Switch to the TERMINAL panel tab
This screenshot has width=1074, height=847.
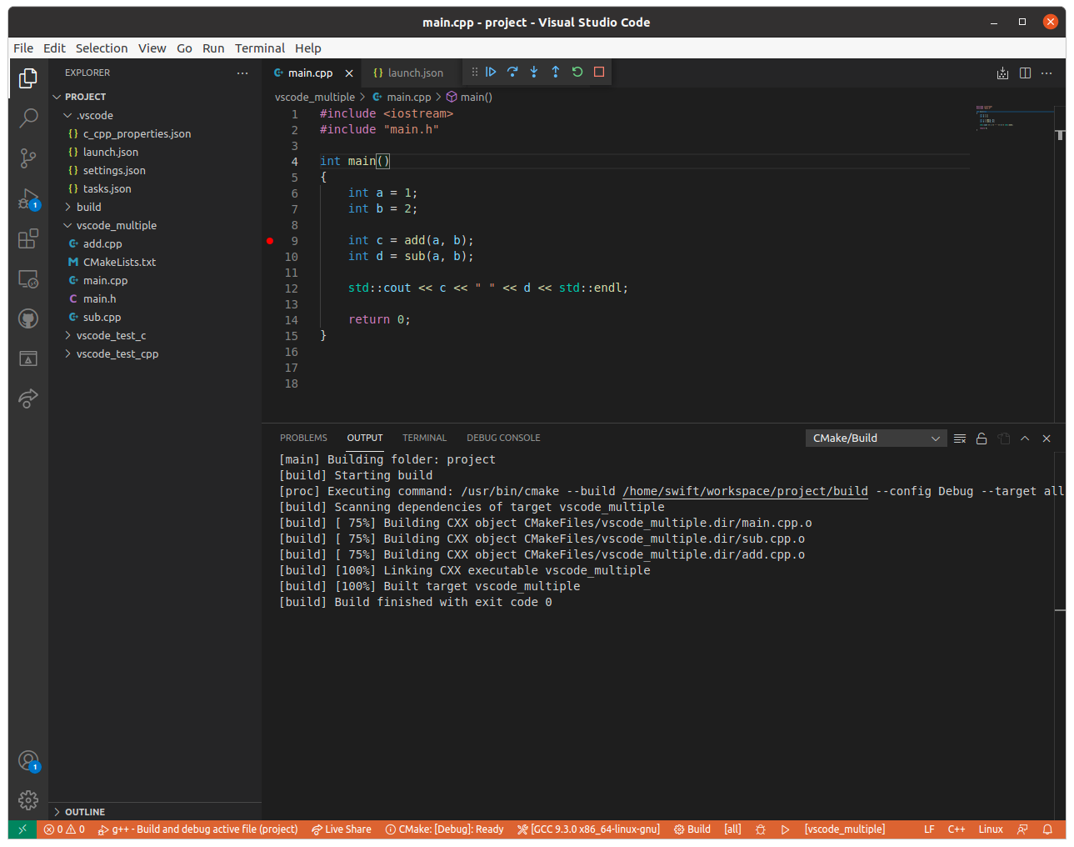(424, 438)
